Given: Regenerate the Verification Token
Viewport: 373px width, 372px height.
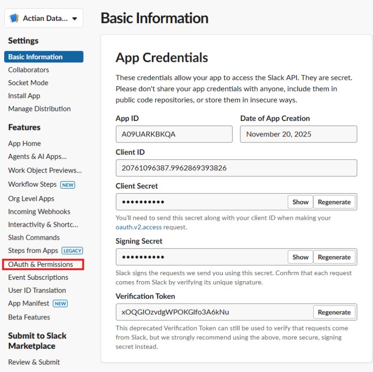Looking at the screenshot, I should pos(334,312).
